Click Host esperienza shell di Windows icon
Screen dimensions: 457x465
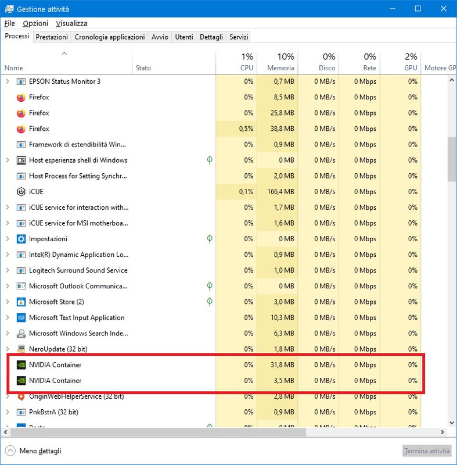21,160
